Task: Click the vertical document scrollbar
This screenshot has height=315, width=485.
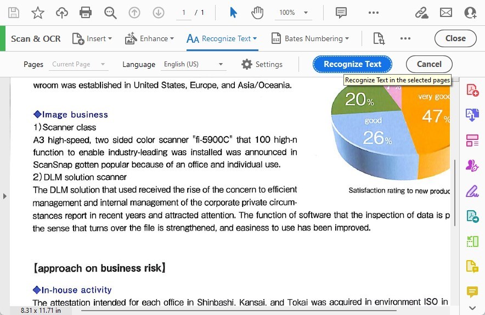Action: 455,193
